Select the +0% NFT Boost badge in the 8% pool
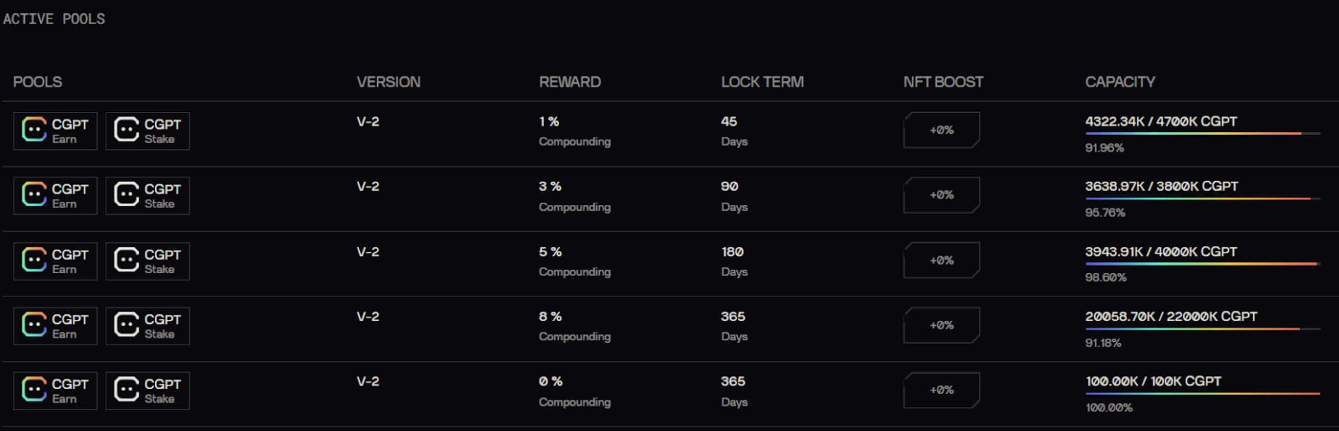 pyautogui.click(x=941, y=325)
